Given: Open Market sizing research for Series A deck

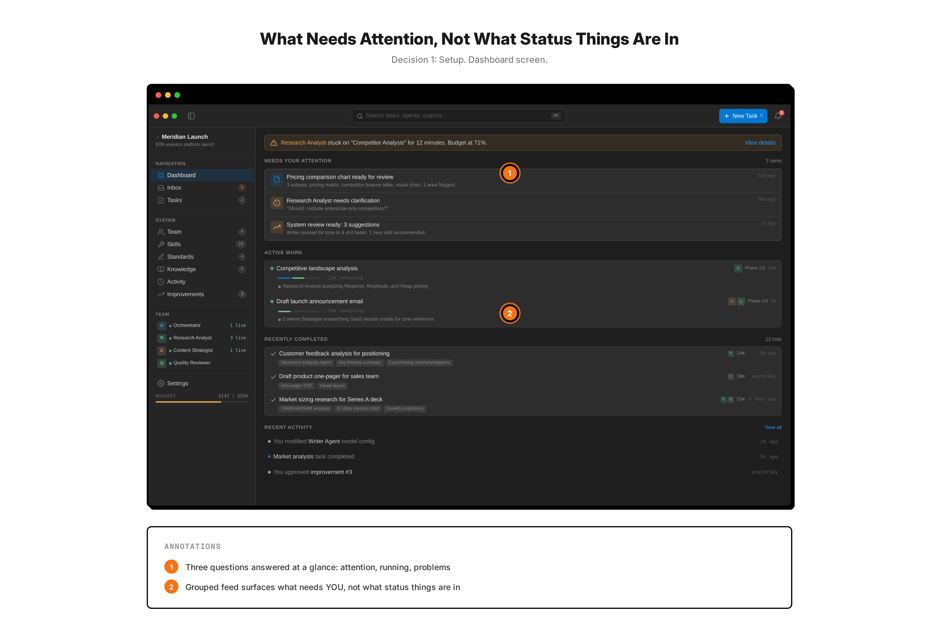Looking at the screenshot, I should click(523, 404).
